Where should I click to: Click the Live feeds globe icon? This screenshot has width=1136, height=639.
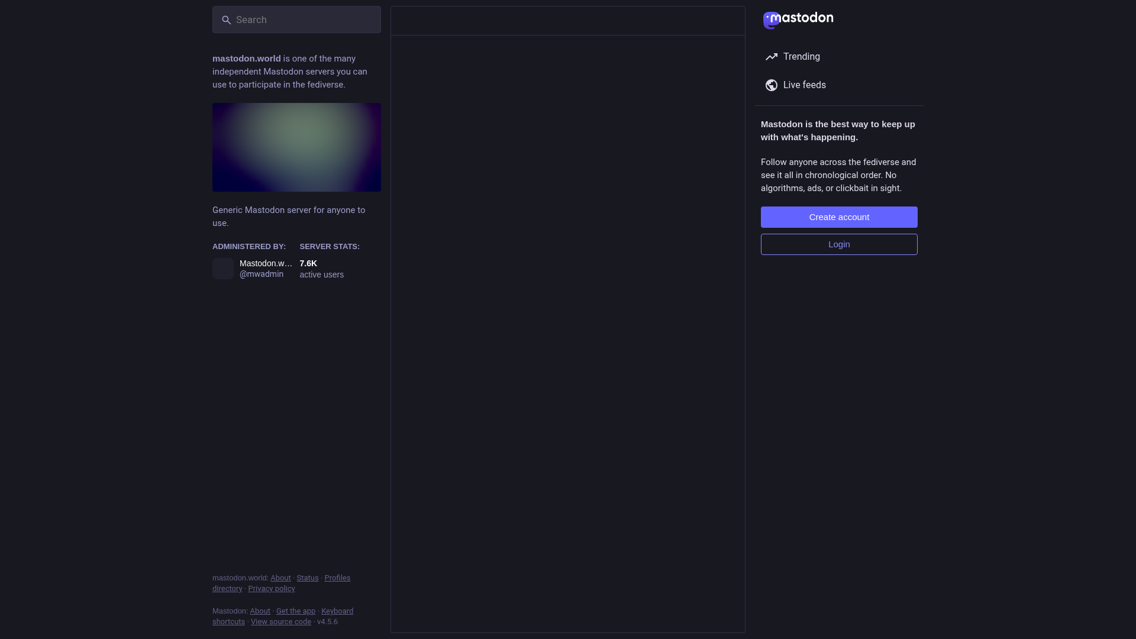pos(771,85)
